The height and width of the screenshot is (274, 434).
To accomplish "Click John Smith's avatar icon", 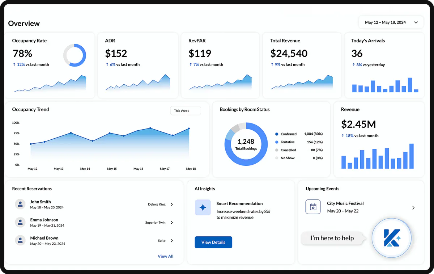I will pyautogui.click(x=20, y=204).
